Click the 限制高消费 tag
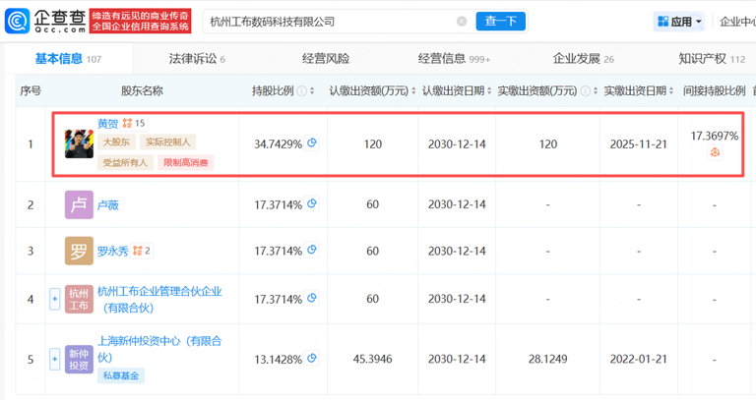The image size is (756, 400). point(186,163)
